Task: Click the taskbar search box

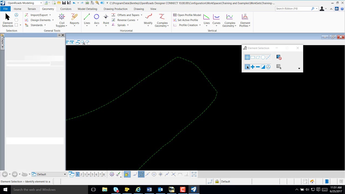Action: pyautogui.click(x=49, y=190)
